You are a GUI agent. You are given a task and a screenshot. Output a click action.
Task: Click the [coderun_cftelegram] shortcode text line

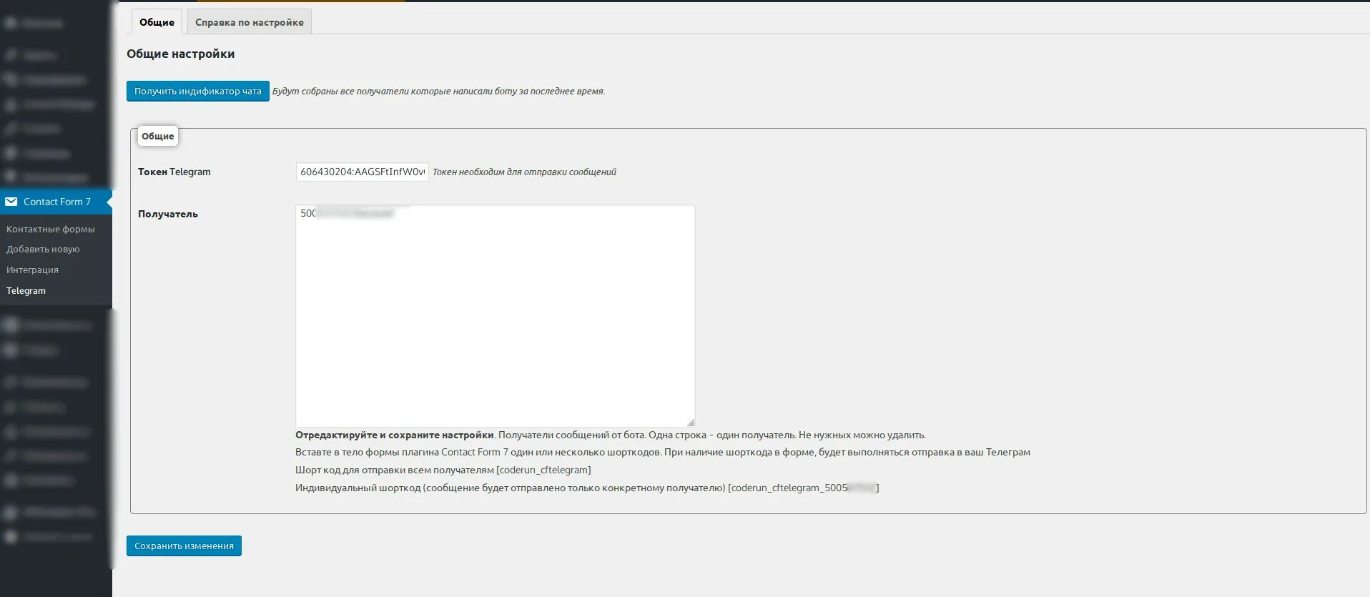(x=443, y=470)
